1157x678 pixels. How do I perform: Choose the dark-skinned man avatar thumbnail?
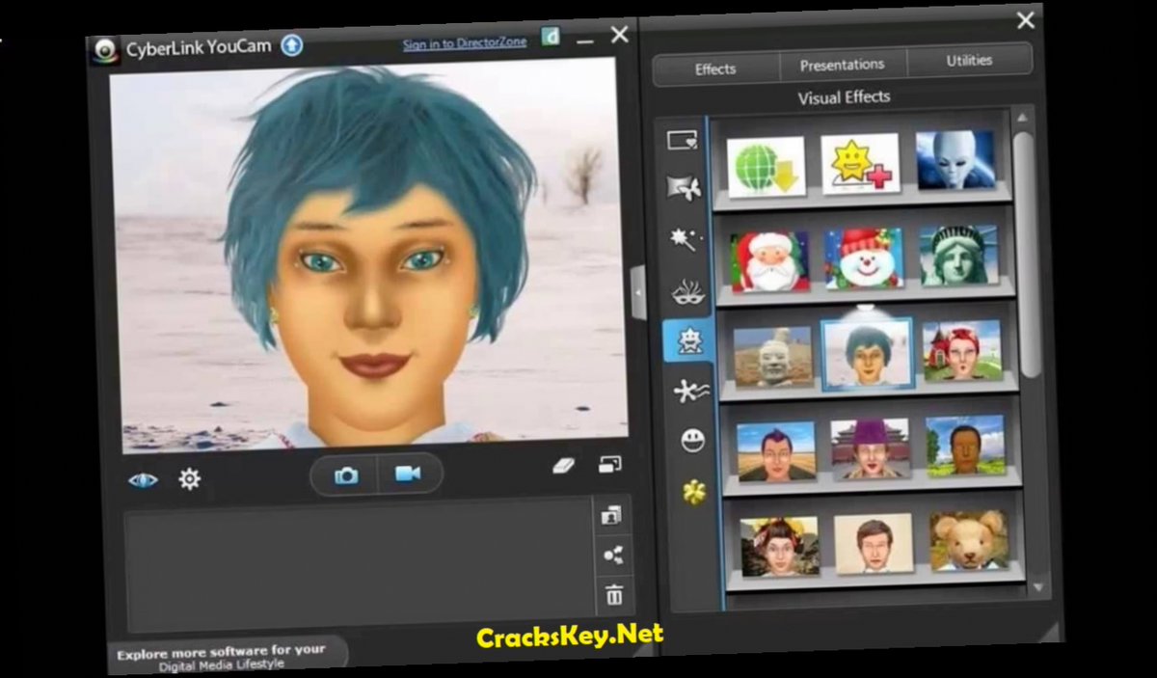coord(965,445)
